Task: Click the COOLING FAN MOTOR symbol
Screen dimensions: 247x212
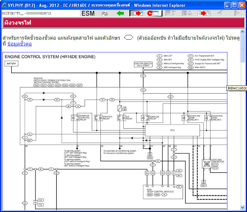Action: pos(207,164)
